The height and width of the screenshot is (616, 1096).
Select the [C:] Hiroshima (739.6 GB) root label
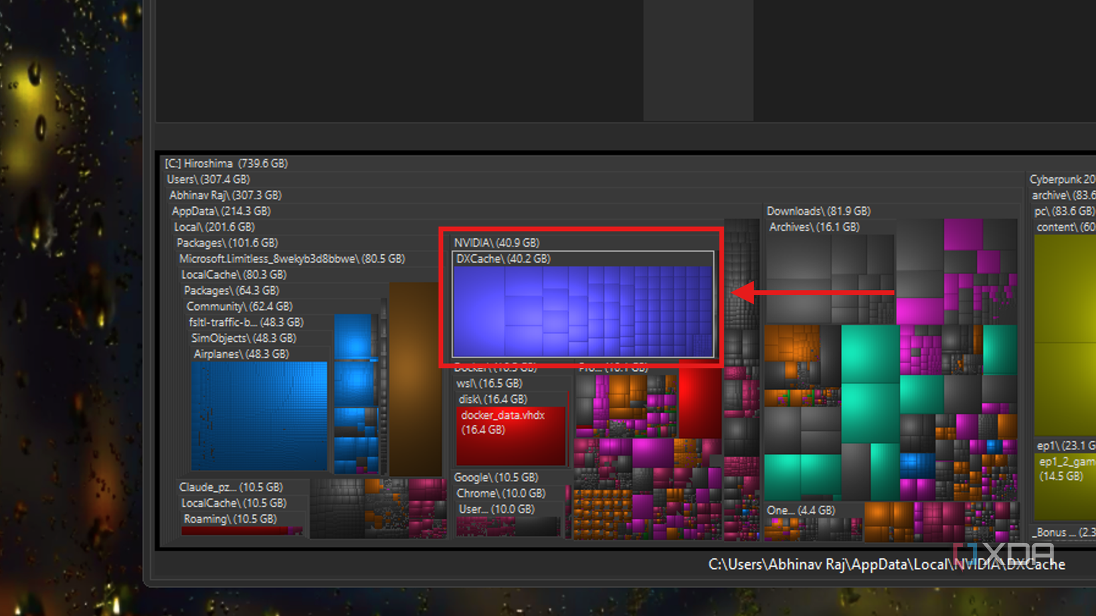(227, 163)
